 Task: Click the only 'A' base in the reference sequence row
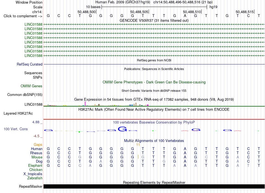click(x=185, y=16)
